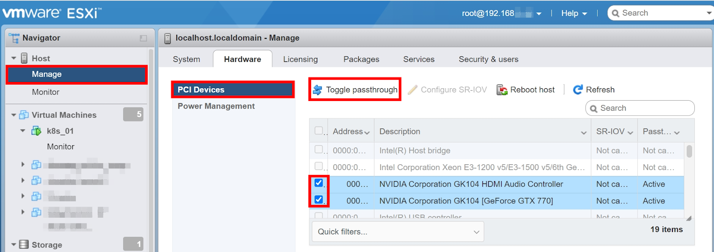Viewport: 714px width, 252px height.
Task: Click the Reboot host icon
Action: [502, 90]
